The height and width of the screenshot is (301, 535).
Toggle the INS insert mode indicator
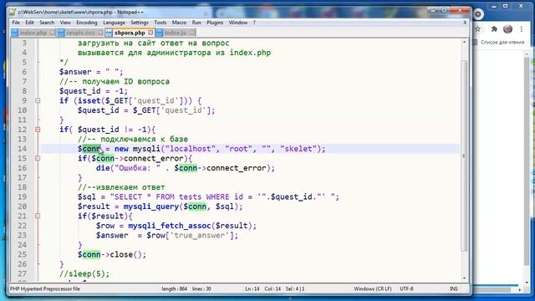[x=454, y=288]
